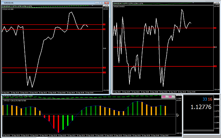Click the chart shift triangle in left CCI chart

[x=92, y=6]
